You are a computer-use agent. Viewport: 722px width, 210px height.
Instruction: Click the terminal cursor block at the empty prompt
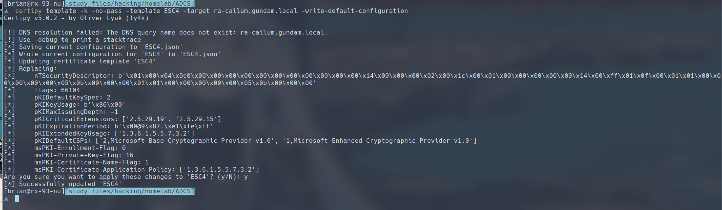tap(17, 199)
